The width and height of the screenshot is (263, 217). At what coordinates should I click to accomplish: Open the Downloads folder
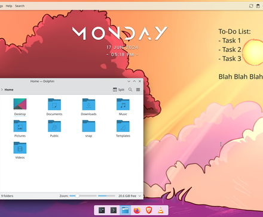click(88, 107)
